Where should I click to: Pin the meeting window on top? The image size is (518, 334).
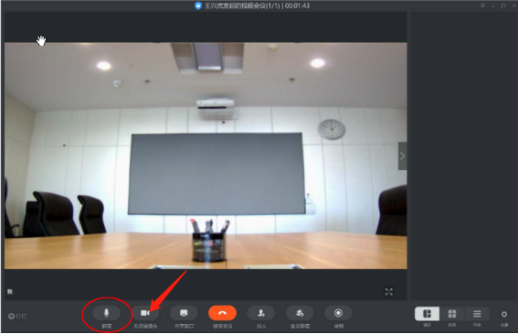(x=482, y=5)
